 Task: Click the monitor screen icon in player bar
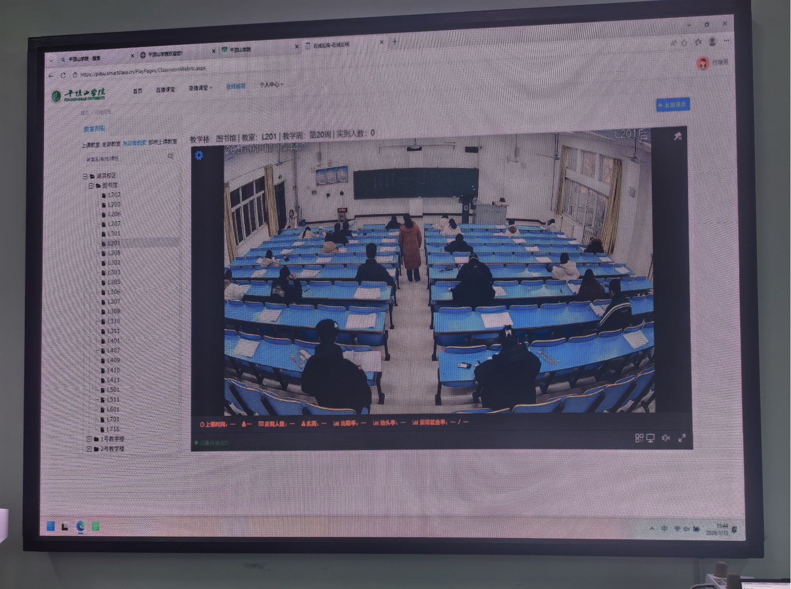[x=650, y=438]
